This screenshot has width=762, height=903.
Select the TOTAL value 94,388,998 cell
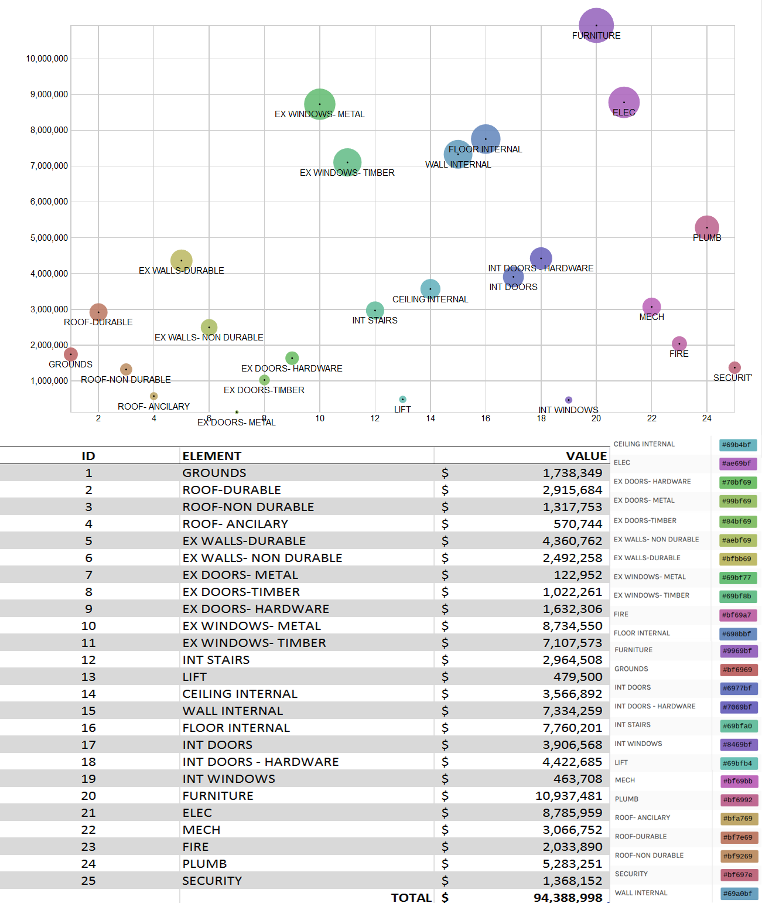567,897
